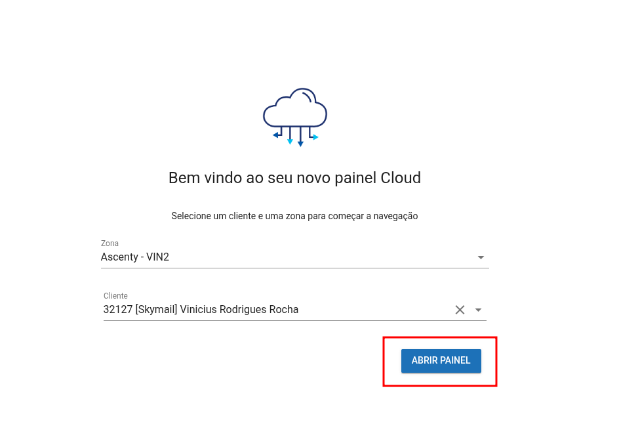Click the "Bem vindo ao seu novo painel Cloud" heading
Screen dimensions: 619x443
point(294,178)
